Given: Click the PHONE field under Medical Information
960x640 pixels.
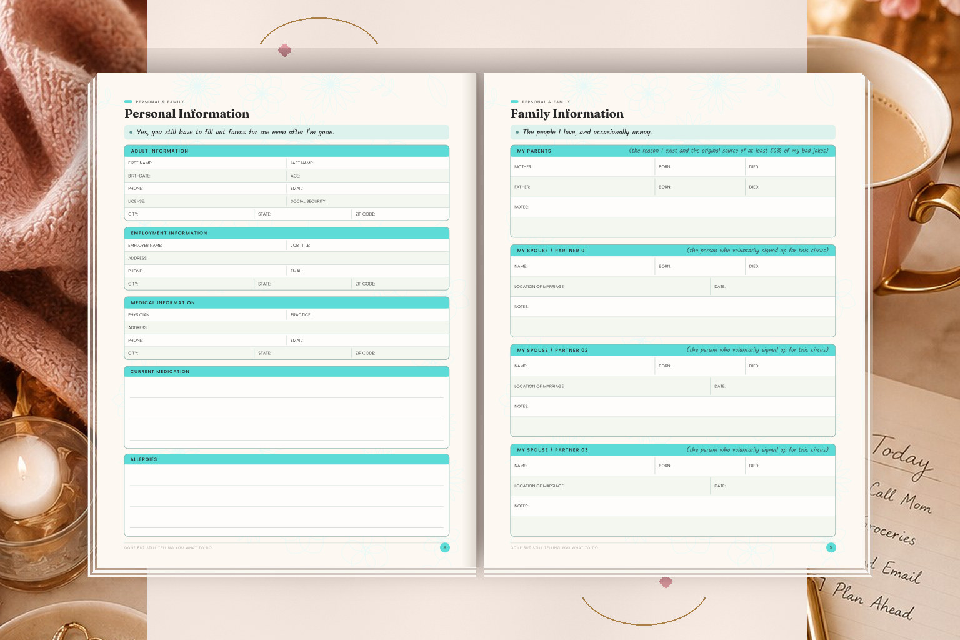Looking at the screenshot, I should click(x=206, y=341).
